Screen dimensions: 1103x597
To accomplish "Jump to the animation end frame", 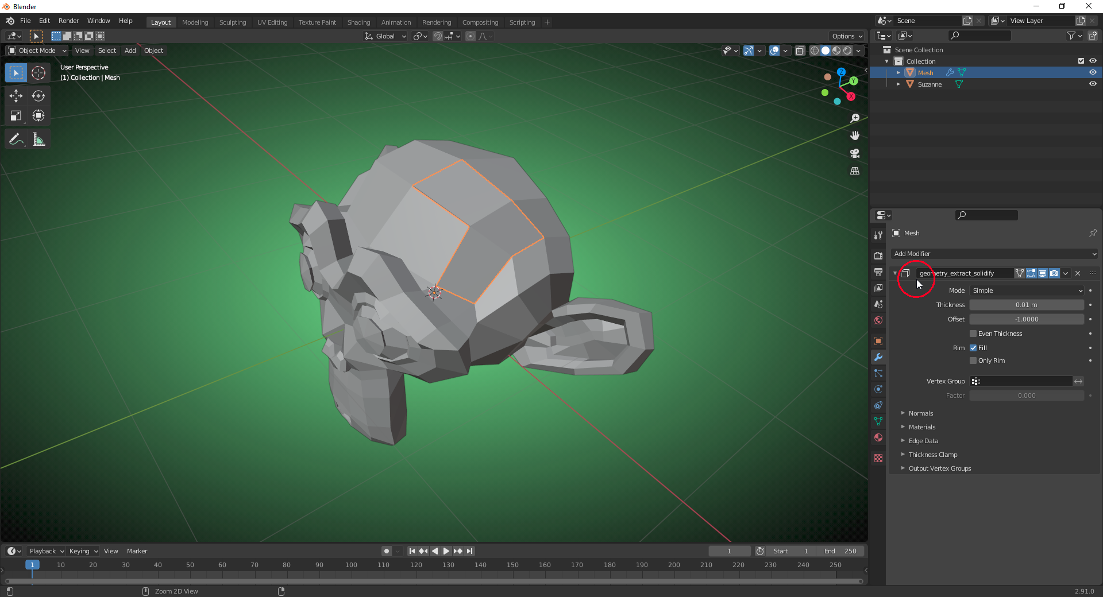I will (x=470, y=551).
